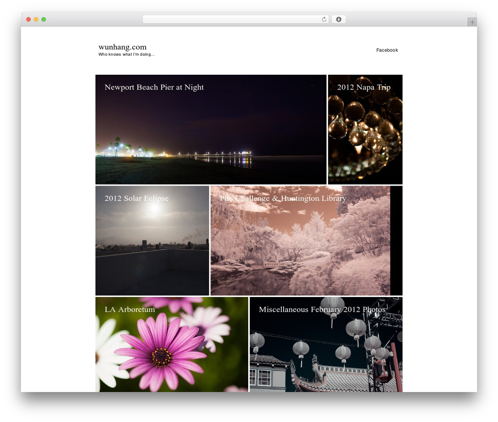Maximize the window with the green button
The image size is (498, 422).
[44, 19]
